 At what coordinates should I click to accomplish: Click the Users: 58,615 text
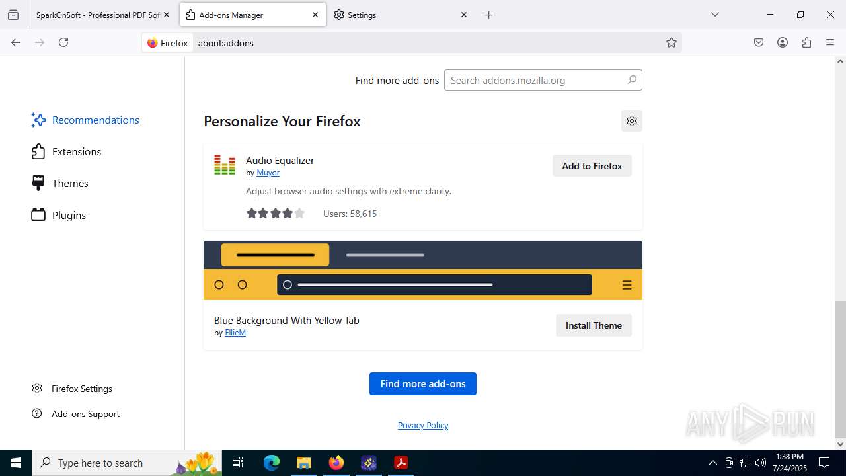coord(350,214)
